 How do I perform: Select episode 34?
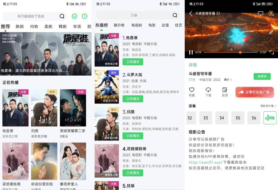point(222,118)
